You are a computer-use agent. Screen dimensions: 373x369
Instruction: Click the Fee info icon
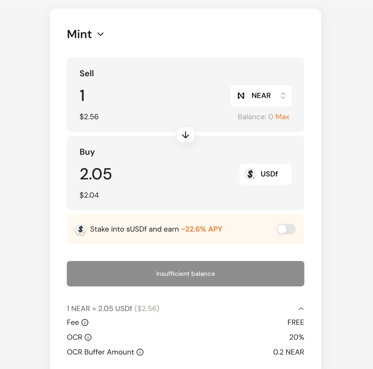pos(85,323)
